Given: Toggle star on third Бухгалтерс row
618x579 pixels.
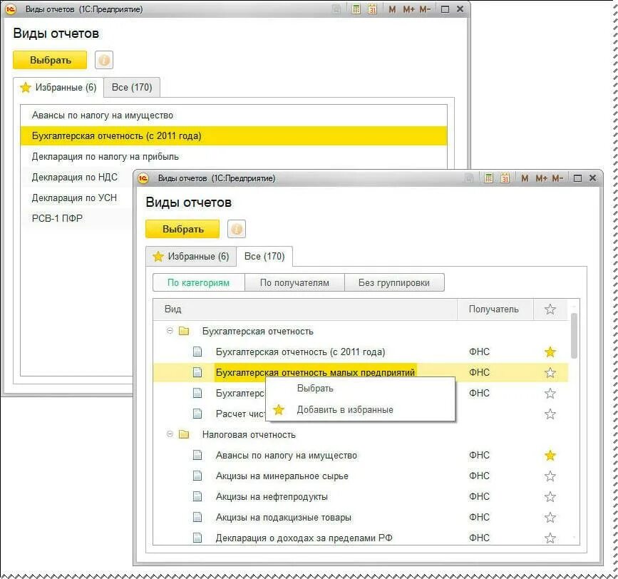Looking at the screenshot, I should 550,393.
